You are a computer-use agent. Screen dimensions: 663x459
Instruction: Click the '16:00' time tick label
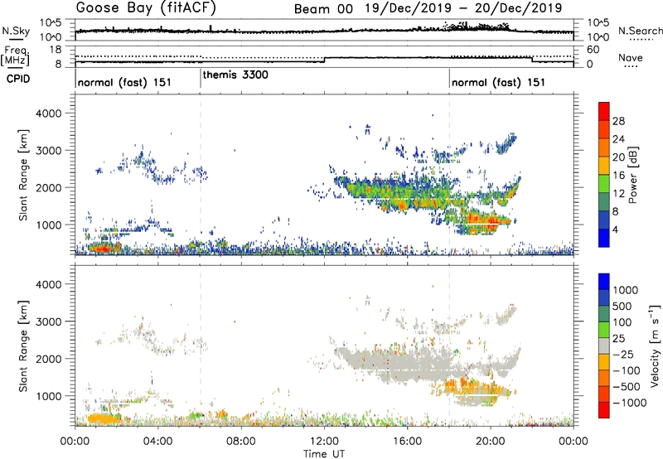[407, 442]
